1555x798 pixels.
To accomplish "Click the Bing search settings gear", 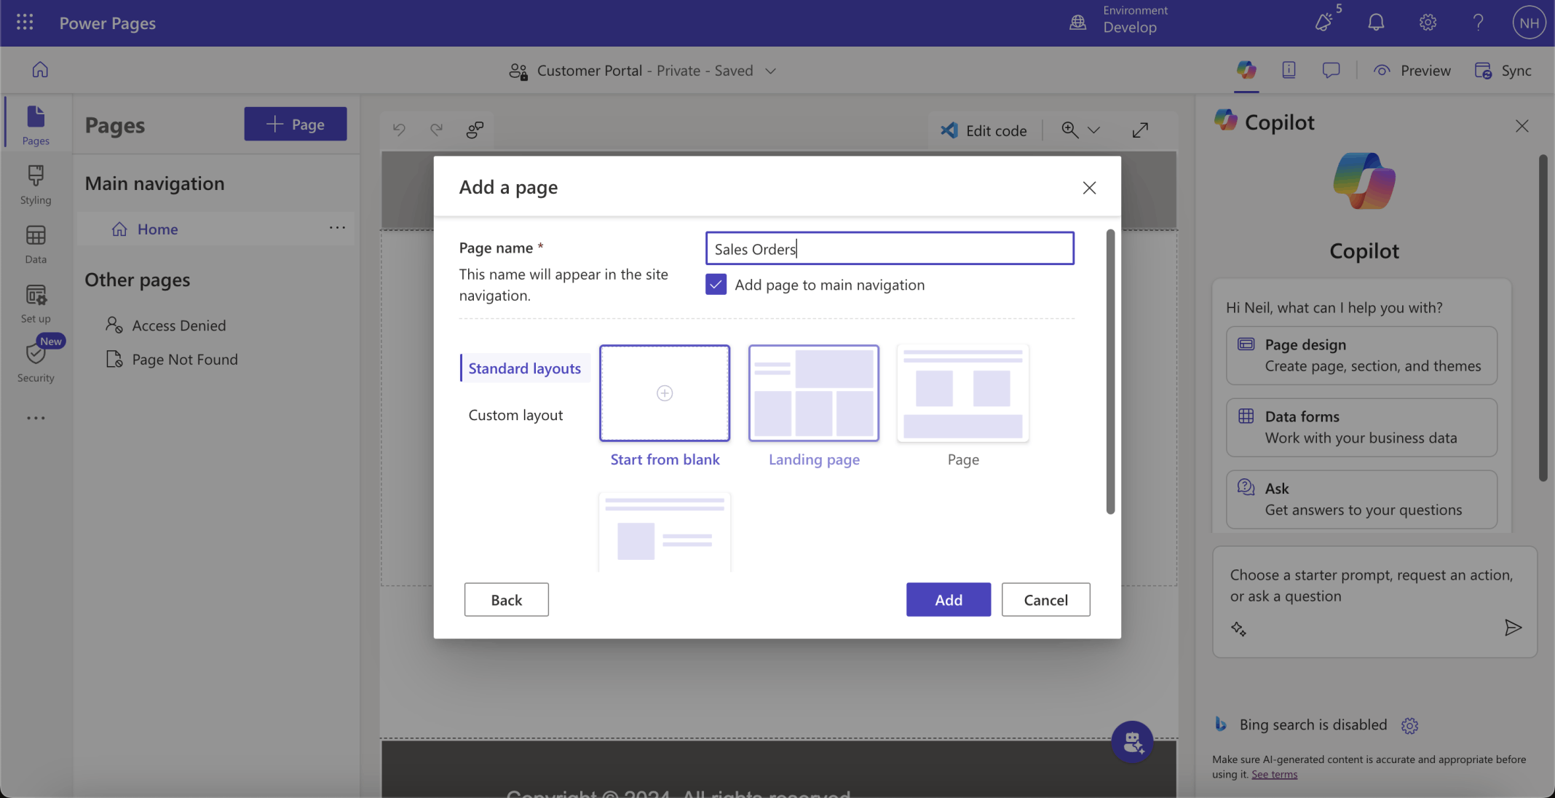I will [1409, 725].
